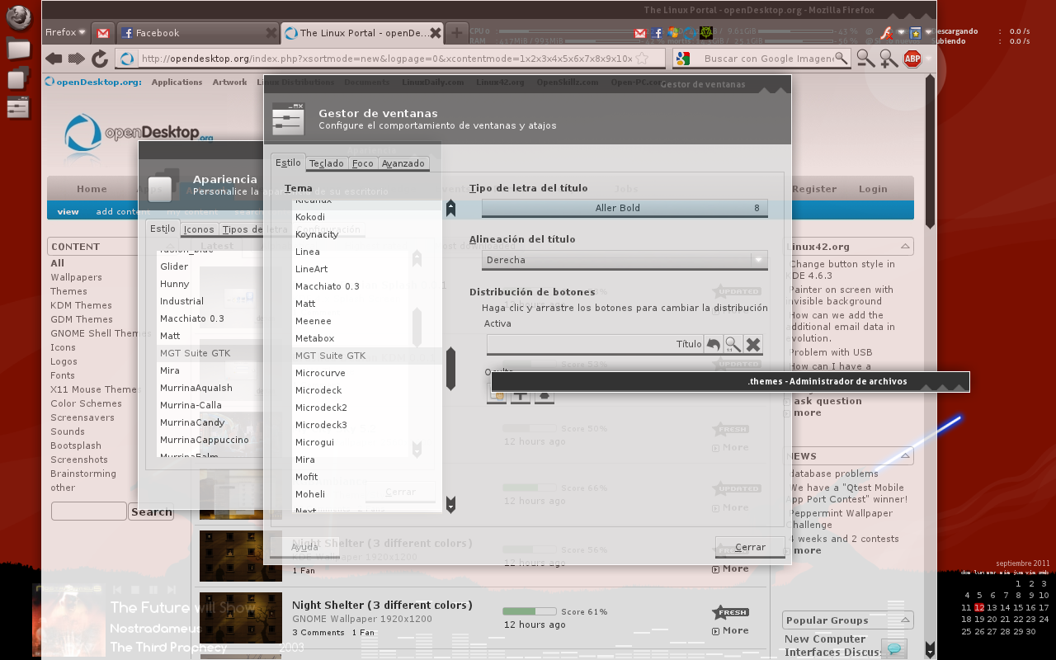Click the Gmail envelope in the top panel
The width and height of the screenshot is (1056, 660).
click(640, 33)
